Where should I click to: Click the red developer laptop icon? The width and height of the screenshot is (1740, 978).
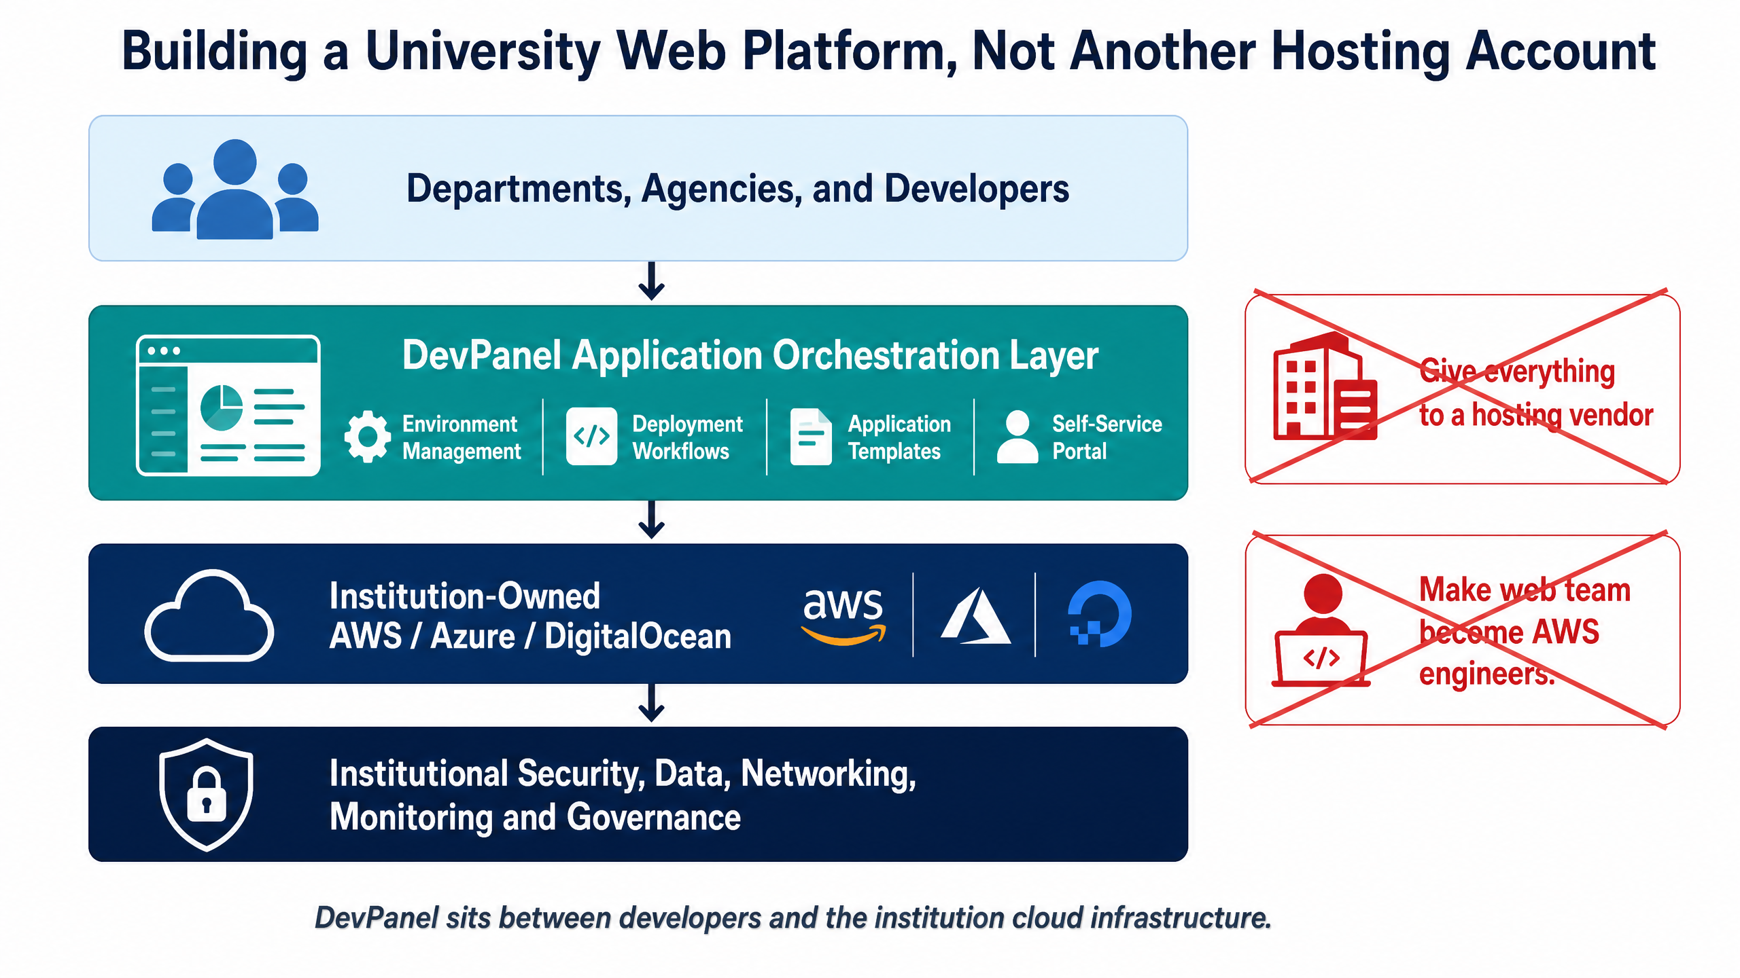(x=1321, y=630)
